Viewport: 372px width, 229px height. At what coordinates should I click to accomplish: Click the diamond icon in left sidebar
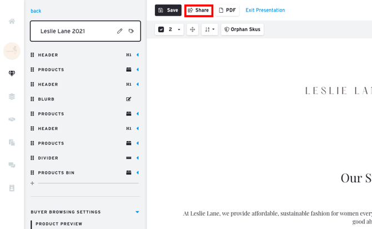pyautogui.click(x=12, y=73)
